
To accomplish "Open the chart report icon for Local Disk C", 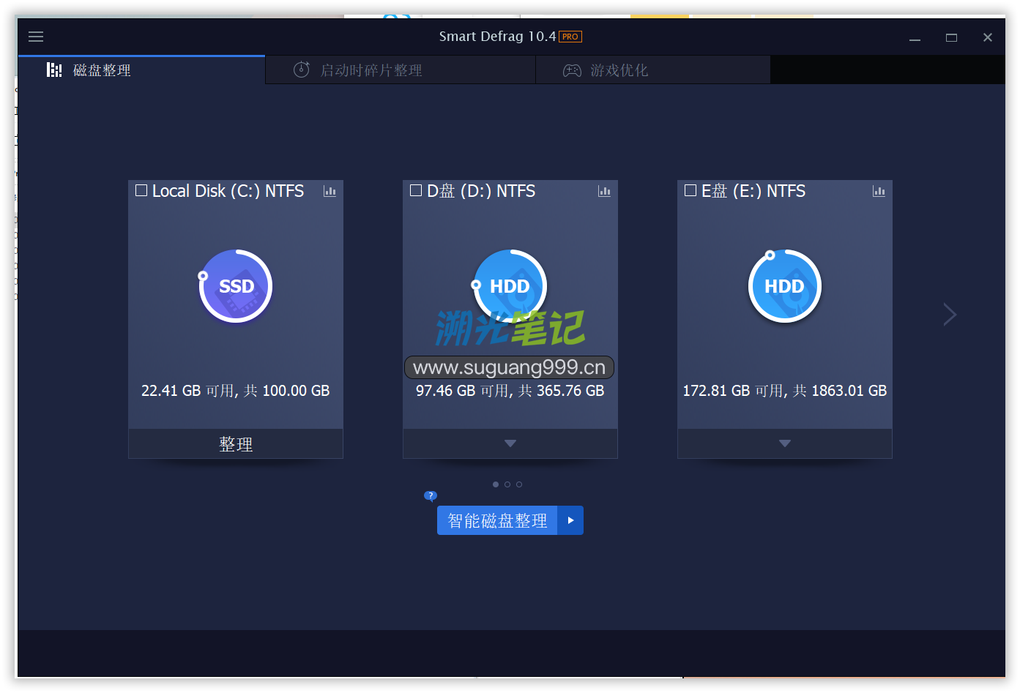I will tap(330, 191).
